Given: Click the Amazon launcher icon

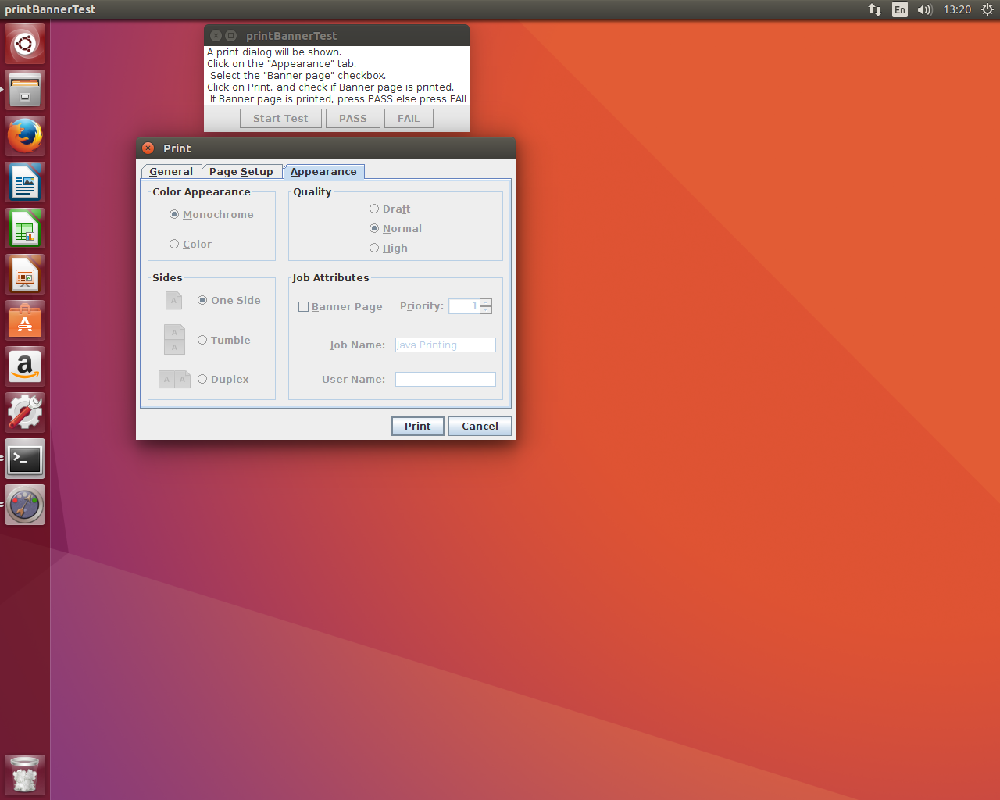Looking at the screenshot, I should pyautogui.click(x=25, y=367).
